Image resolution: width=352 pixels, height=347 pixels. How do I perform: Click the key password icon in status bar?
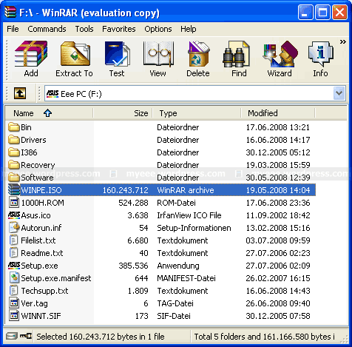(26, 336)
